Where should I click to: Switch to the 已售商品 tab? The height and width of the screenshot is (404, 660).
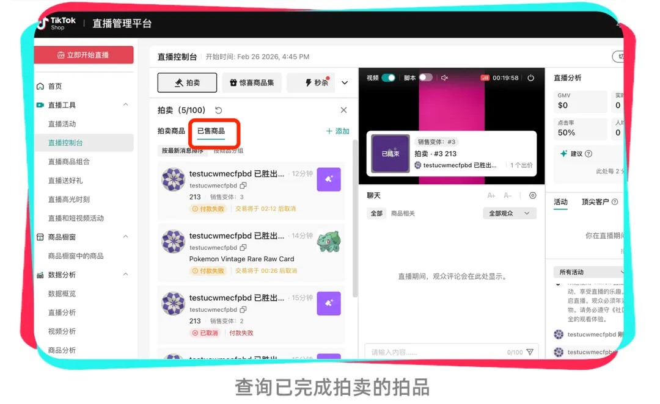[211, 131]
